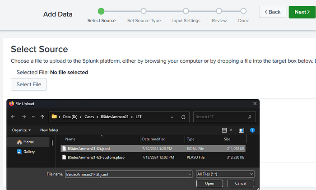Click the Done step circle
The image size is (316, 190).
click(x=243, y=11)
